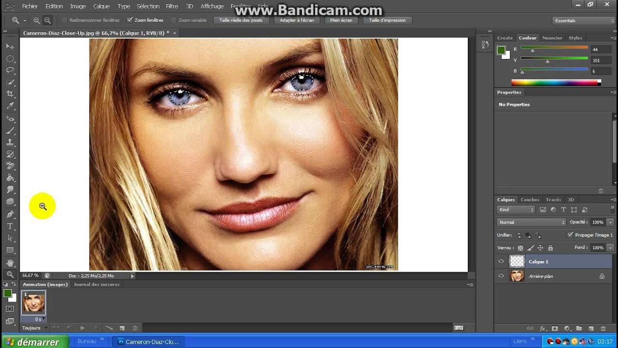This screenshot has height=348, width=618.
Task: Switch to Journal des mesures tab
Action: (97, 285)
